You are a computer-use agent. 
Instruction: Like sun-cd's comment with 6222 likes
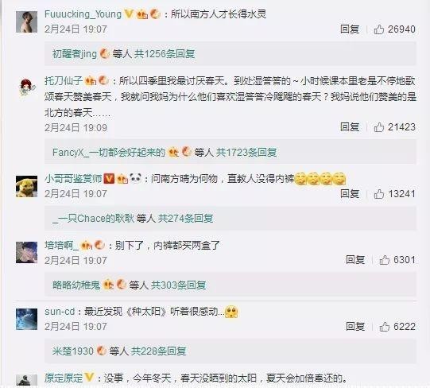385,327
